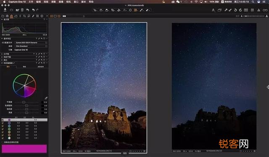The width and height of the screenshot is (269, 157).
Task: Expand the 色彩平衡 panel
Action: pos(2,57)
